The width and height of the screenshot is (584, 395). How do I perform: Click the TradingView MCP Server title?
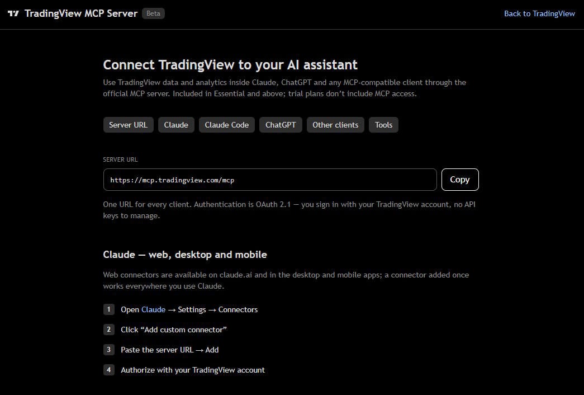81,13
